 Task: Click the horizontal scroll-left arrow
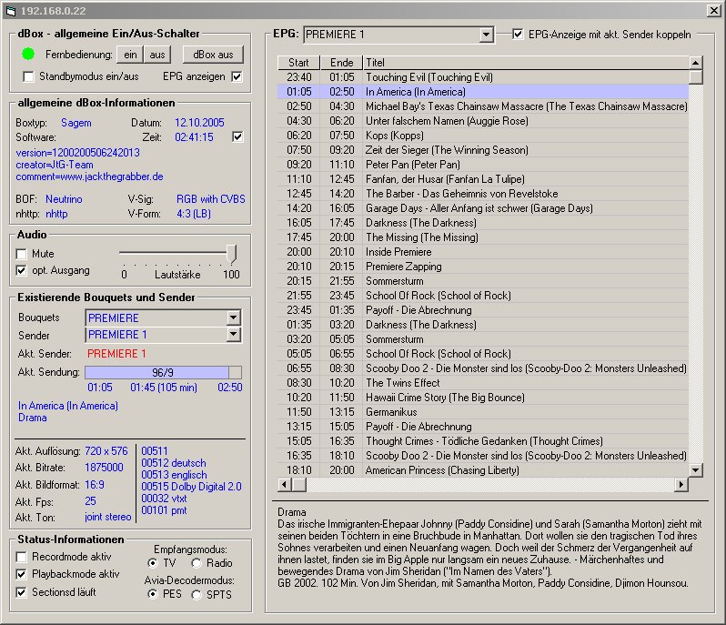pos(284,484)
